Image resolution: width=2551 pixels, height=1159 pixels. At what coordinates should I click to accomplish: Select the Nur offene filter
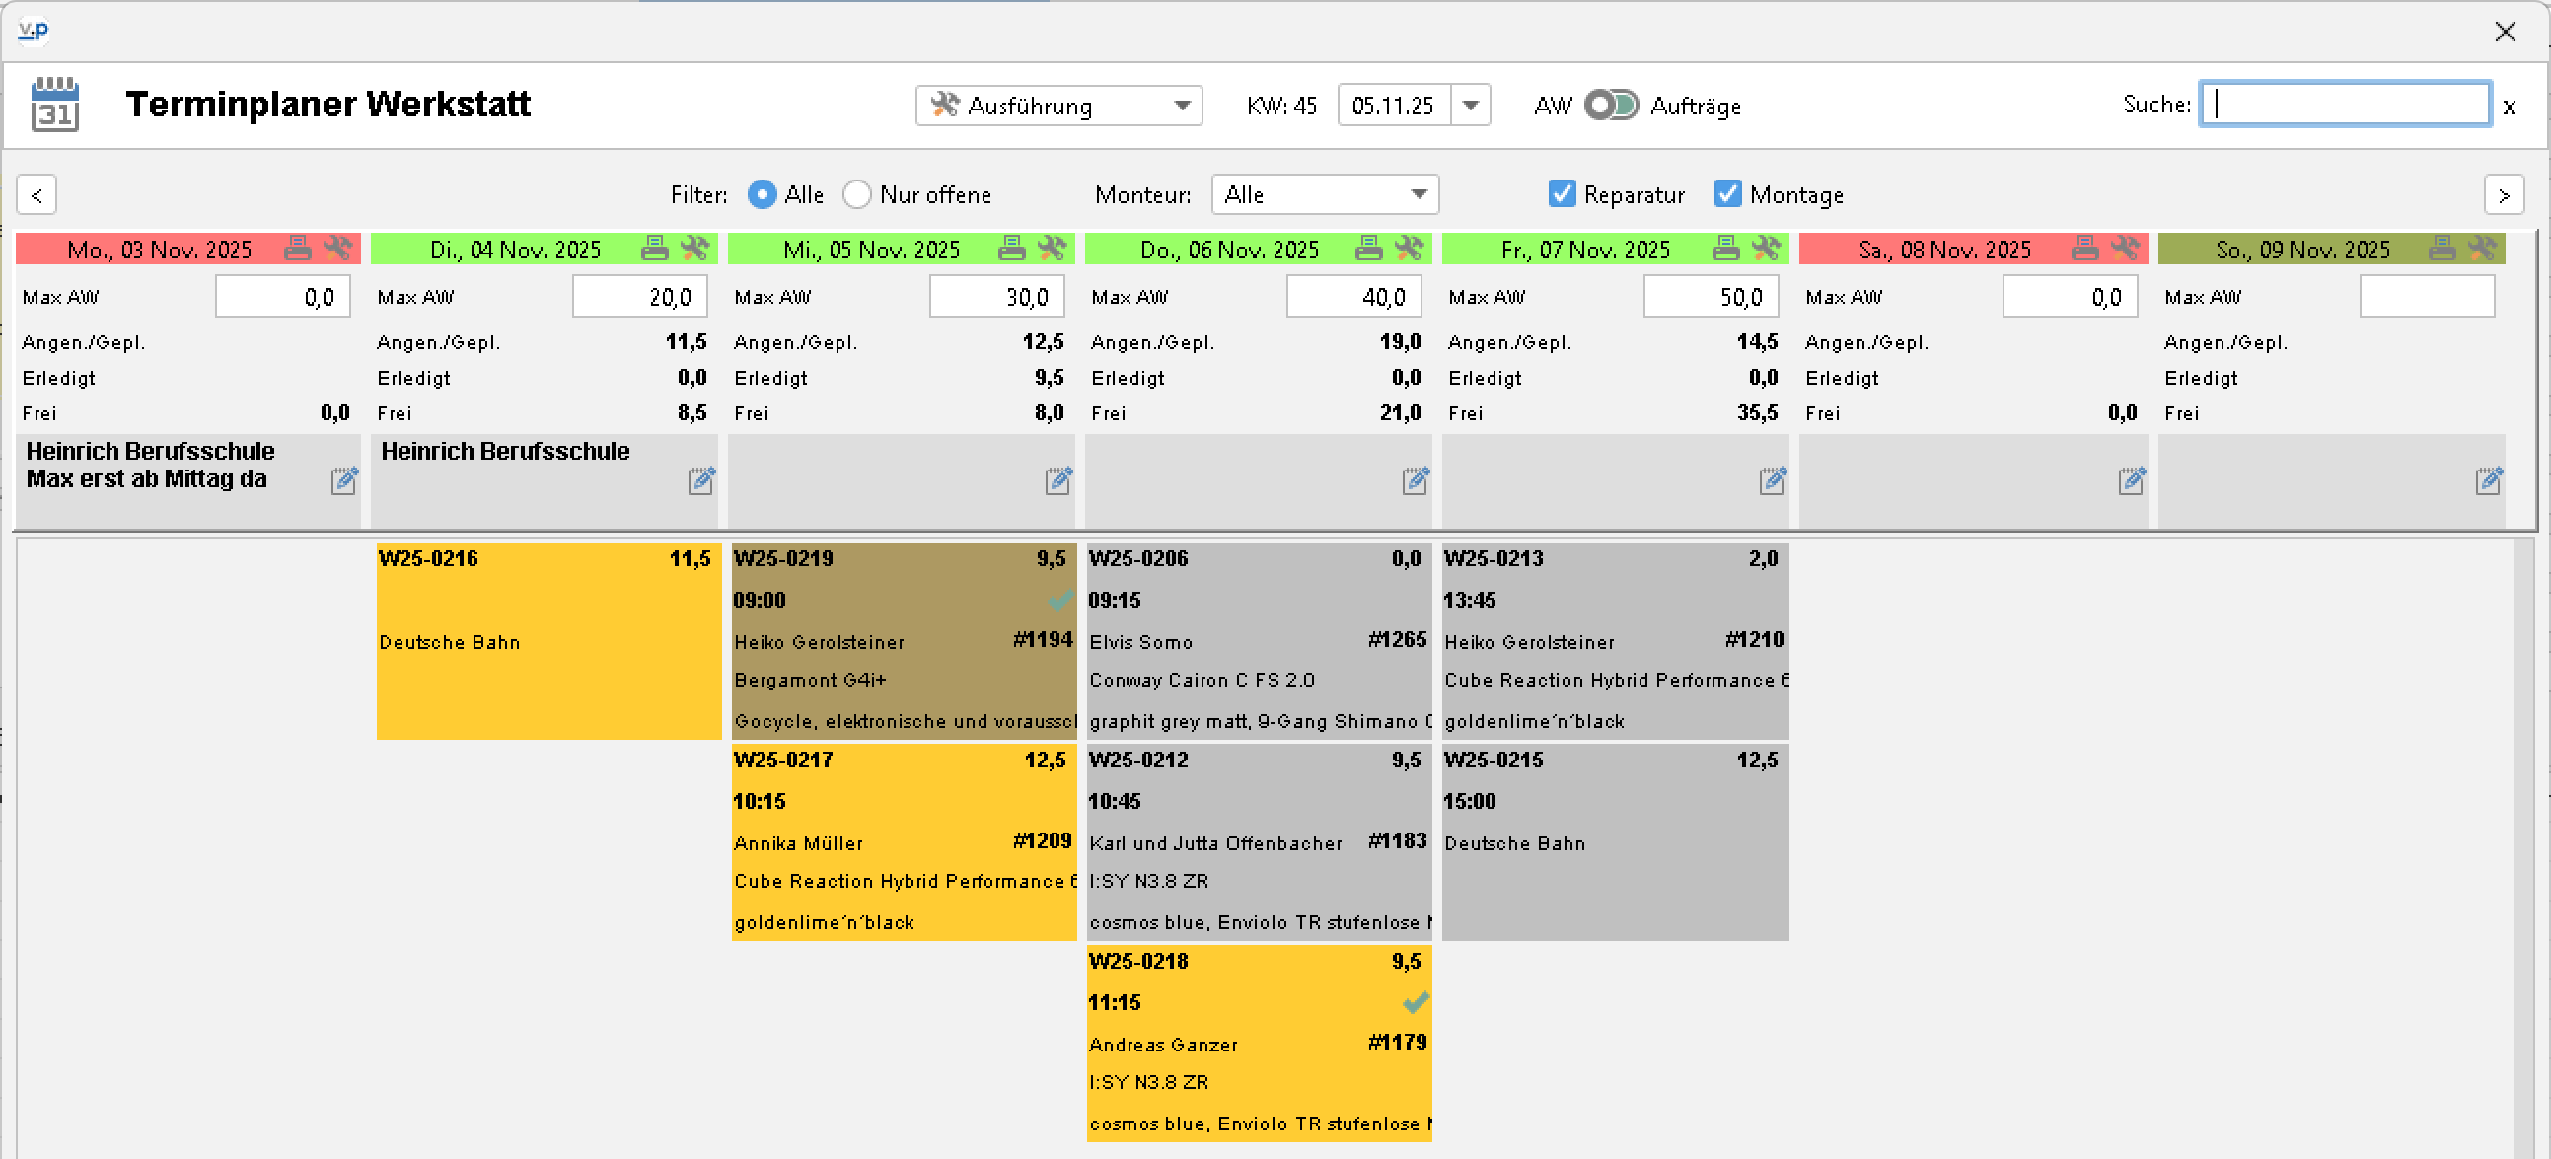point(857,195)
